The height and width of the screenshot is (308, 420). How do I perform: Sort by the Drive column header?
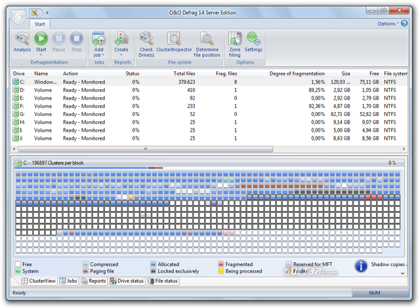coord(21,73)
